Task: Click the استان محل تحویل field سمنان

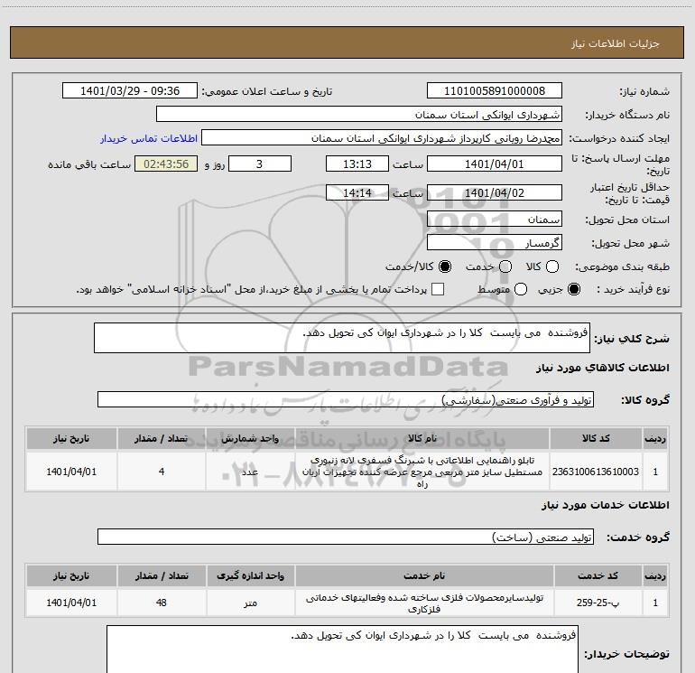Action: tap(495, 220)
